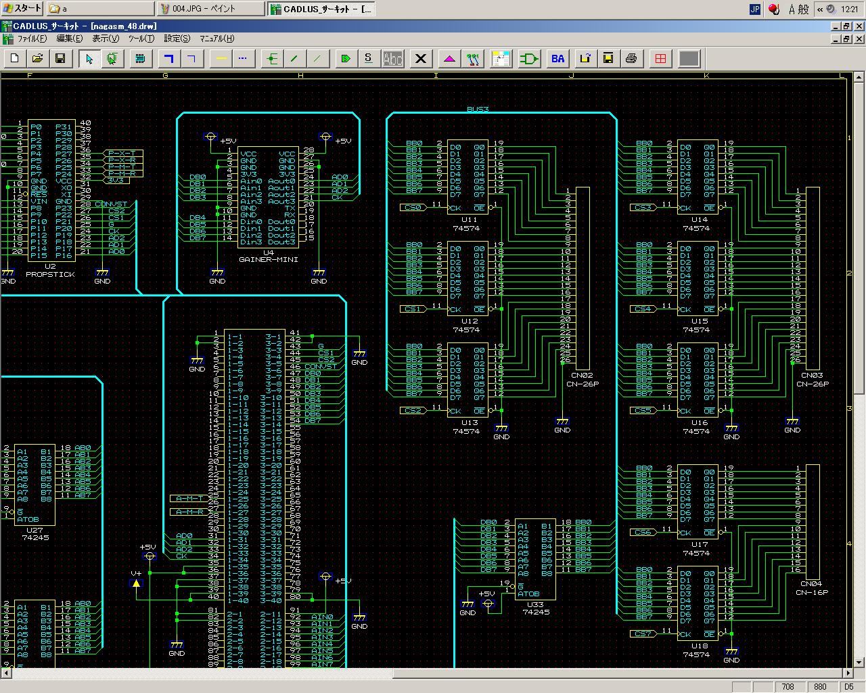
Task: Click the blue BA toolbar icon
Action: pos(557,59)
